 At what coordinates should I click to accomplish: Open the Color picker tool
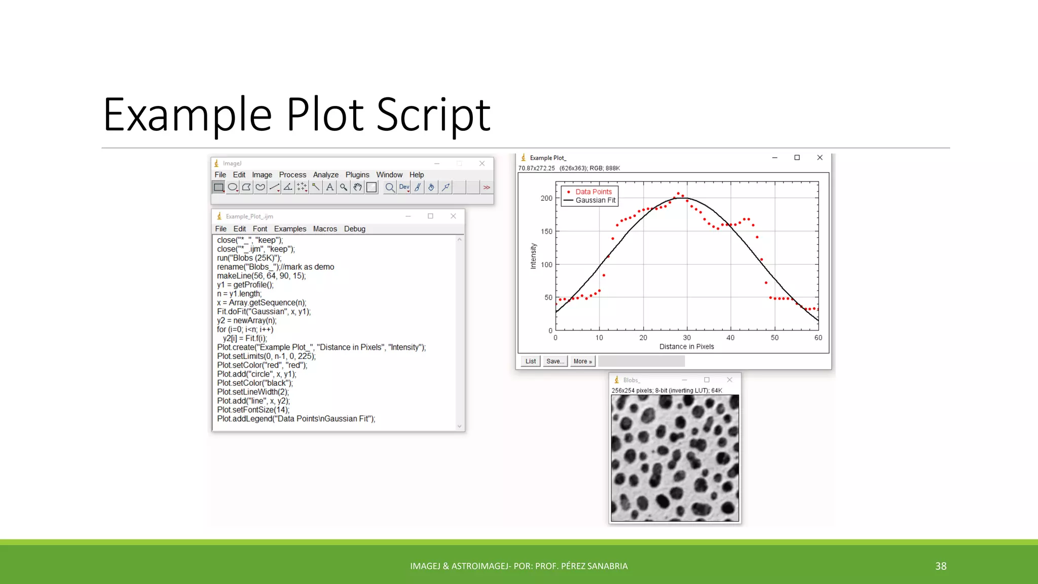tap(372, 188)
